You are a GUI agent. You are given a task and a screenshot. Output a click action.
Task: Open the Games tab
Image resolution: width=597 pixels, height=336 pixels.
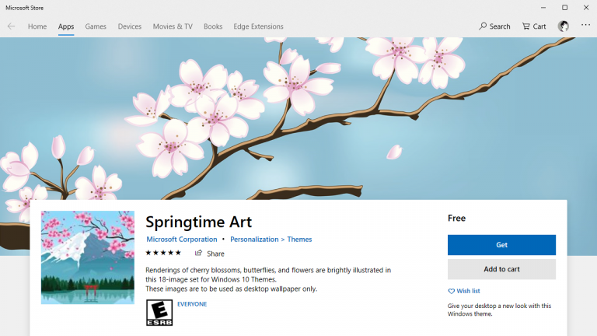point(96,26)
